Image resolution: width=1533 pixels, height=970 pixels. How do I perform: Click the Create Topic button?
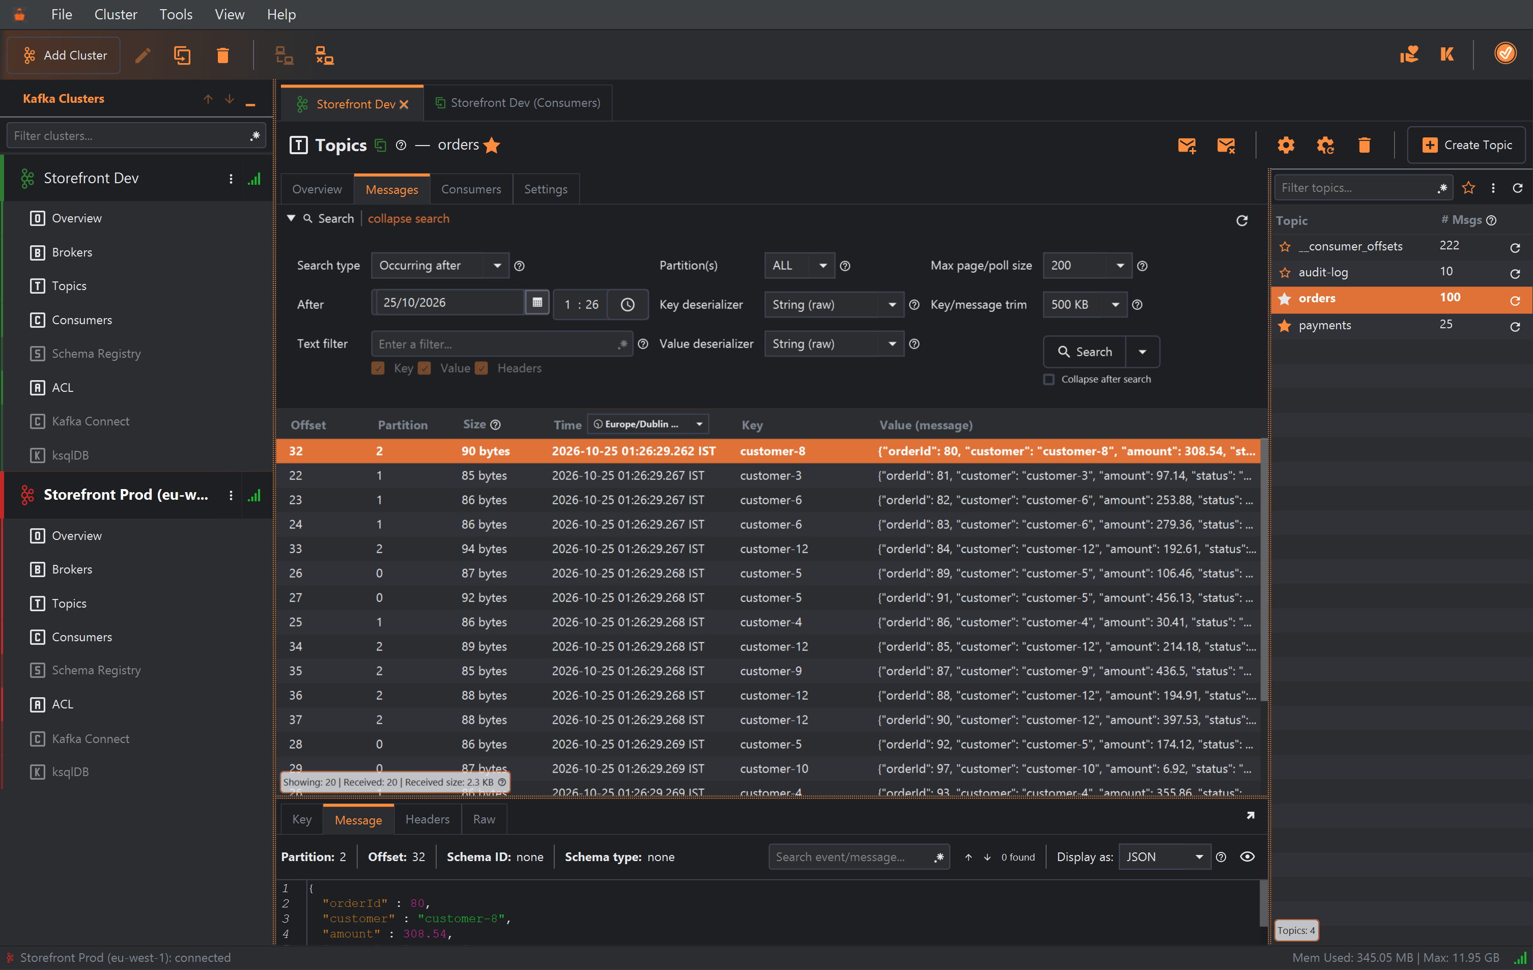tap(1466, 145)
